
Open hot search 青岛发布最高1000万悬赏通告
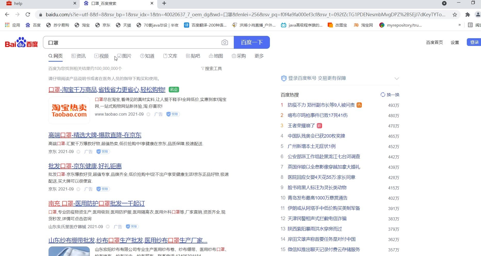[x=318, y=198]
